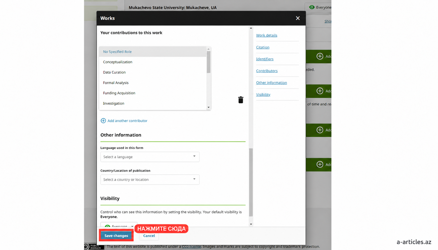Open the CC0 license link in the footer

[x=191, y=247]
